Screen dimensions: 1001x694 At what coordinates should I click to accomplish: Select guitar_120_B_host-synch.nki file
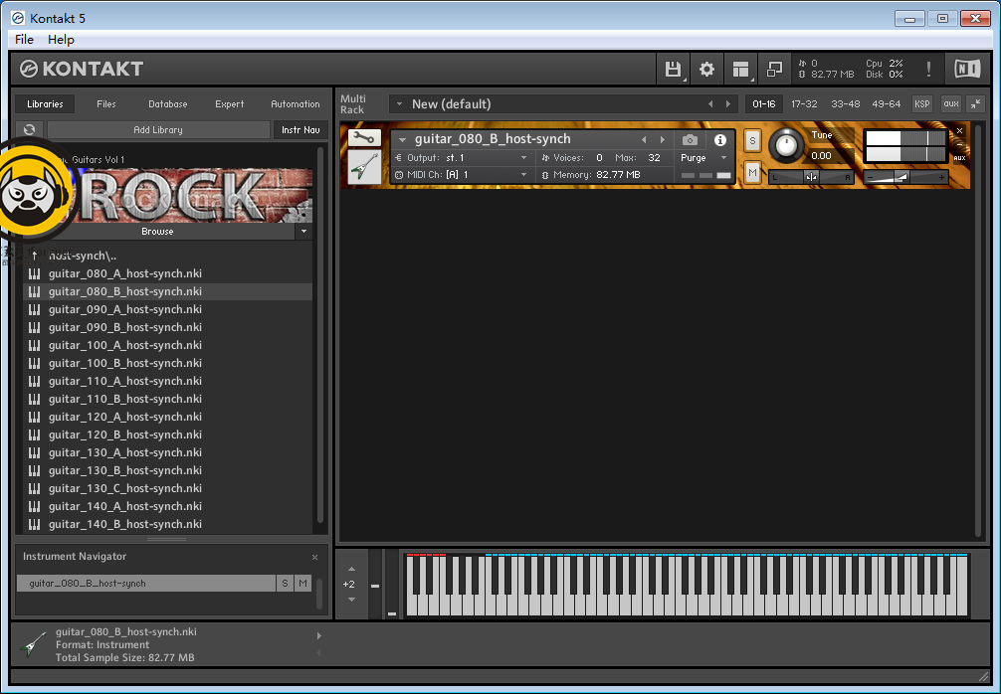[168, 434]
